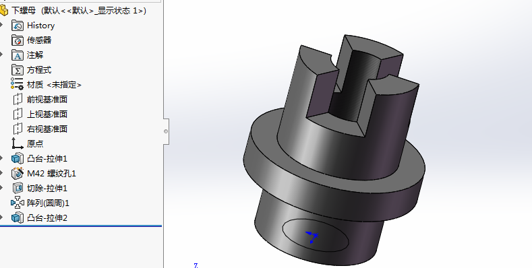Screen dimensions: 532x268
Task: Select the 上视基准面 plane icon
Action: pyautogui.click(x=18, y=114)
